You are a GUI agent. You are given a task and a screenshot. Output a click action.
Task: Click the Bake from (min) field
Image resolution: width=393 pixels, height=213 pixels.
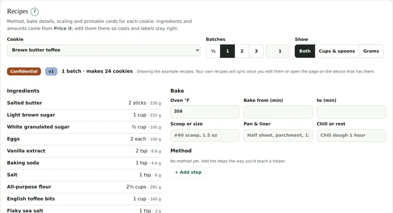click(278, 112)
